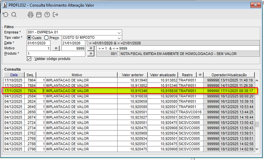Click Valor anterior 10,913940 cell
This screenshot has width=264, height=160.
point(133,80)
